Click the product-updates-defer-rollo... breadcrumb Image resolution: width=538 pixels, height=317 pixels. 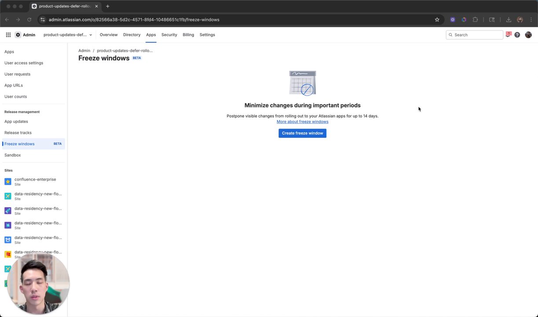(x=125, y=51)
